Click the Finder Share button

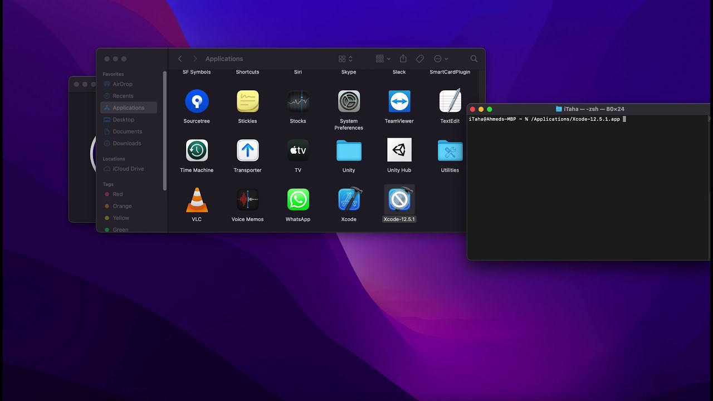click(403, 58)
